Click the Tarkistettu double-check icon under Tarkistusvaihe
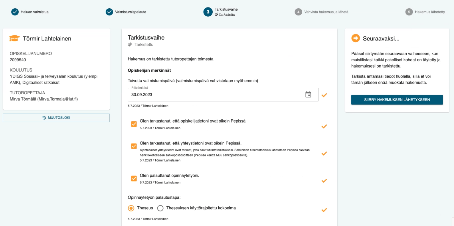This screenshot has width=454, height=226. click(130, 44)
